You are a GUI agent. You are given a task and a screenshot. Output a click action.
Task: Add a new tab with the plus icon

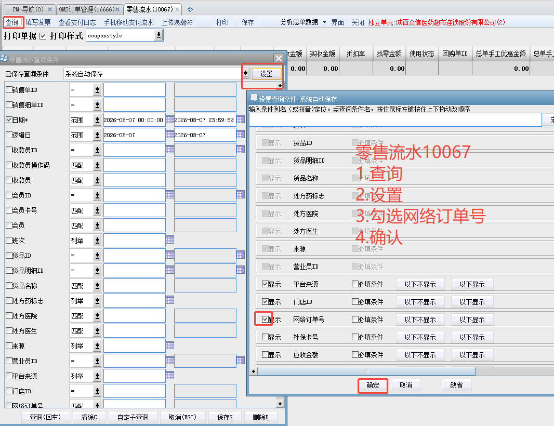[190, 9]
